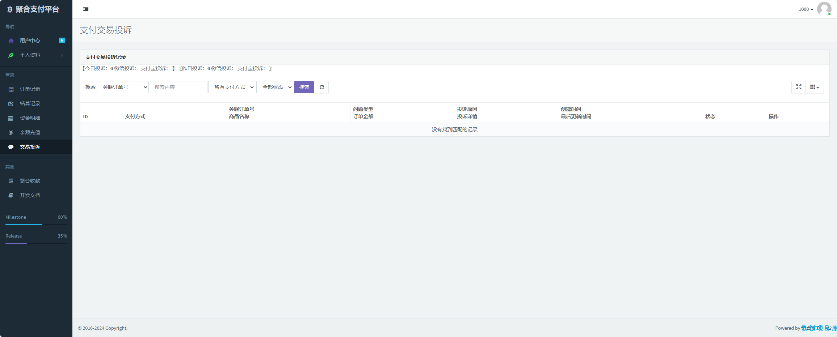The width and height of the screenshot is (837, 337).
Task: Click the 没有找到匹配的记录 message
Action: coord(455,129)
